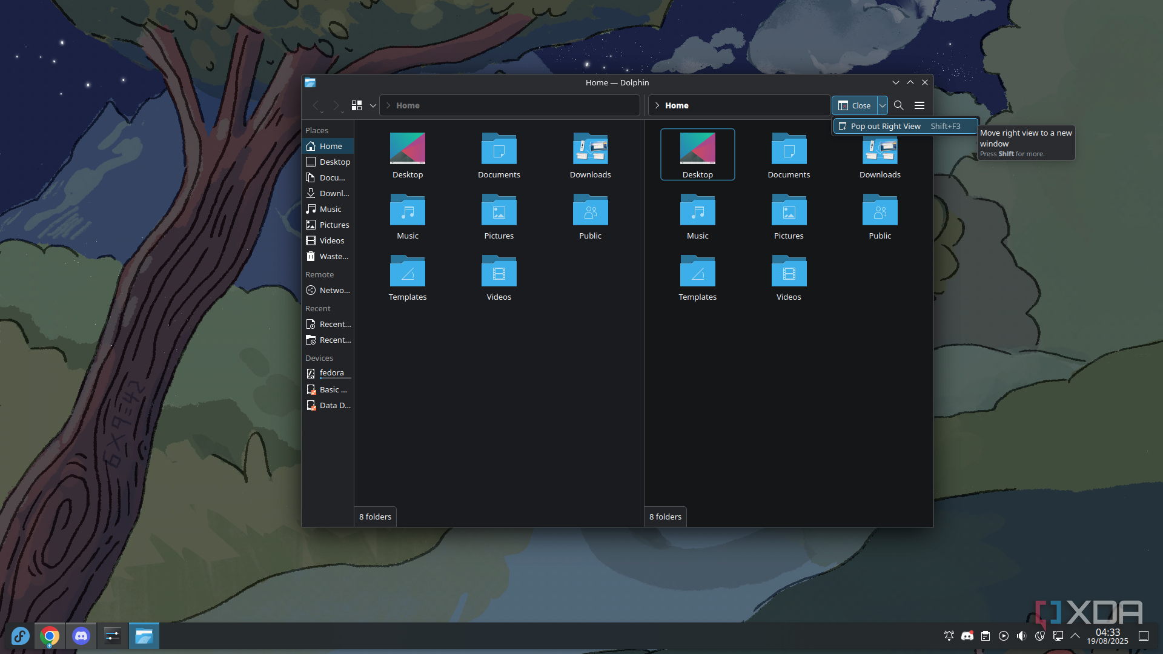Close the split view
This screenshot has width=1163, height=654.
point(855,105)
